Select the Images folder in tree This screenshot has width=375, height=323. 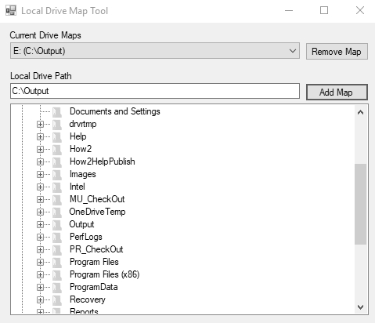(x=83, y=174)
